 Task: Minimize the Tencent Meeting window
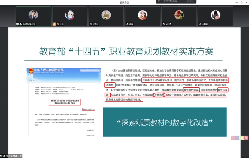coord(236,2)
